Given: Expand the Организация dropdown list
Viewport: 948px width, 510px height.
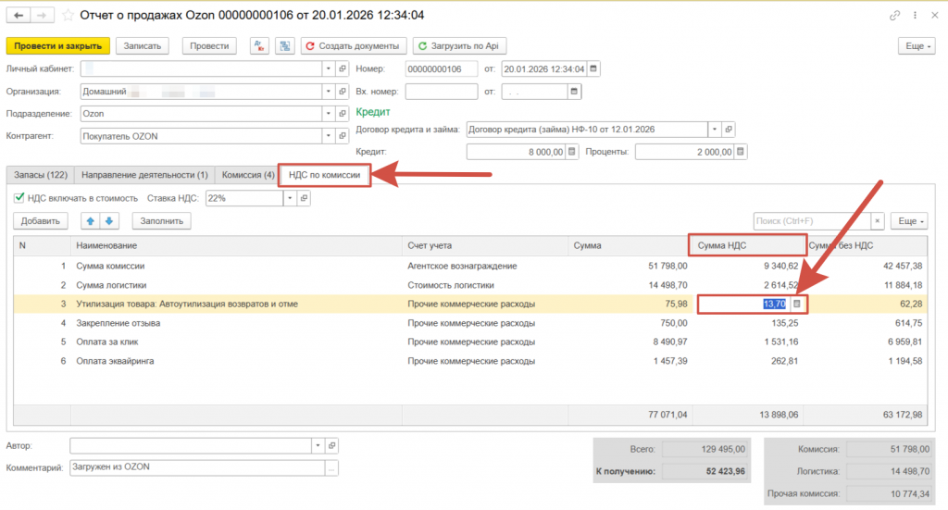Looking at the screenshot, I should point(328,92).
